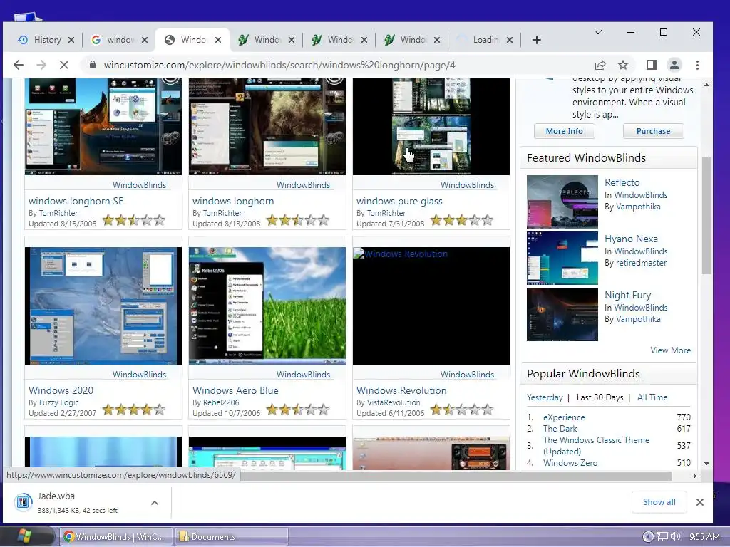Click the Jade.wba file icon
The image size is (730, 547).
tap(22, 502)
